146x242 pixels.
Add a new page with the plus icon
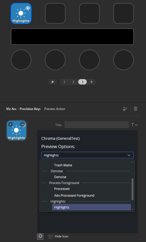pyautogui.click(x=92, y=82)
